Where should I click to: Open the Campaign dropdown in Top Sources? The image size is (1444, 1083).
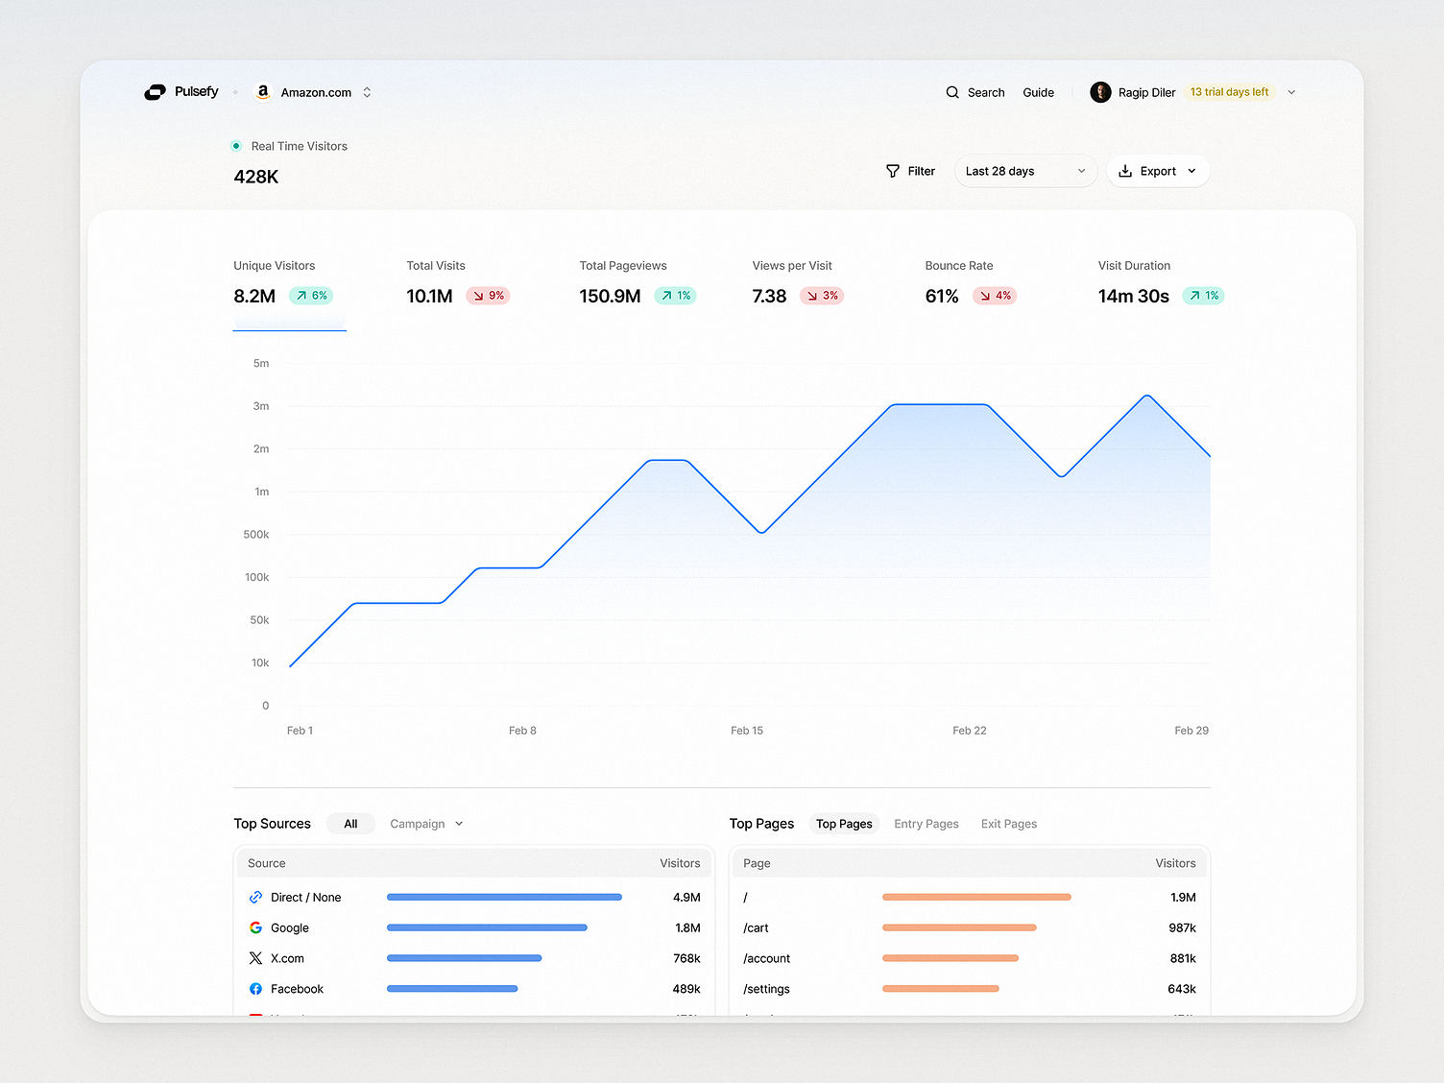click(426, 824)
